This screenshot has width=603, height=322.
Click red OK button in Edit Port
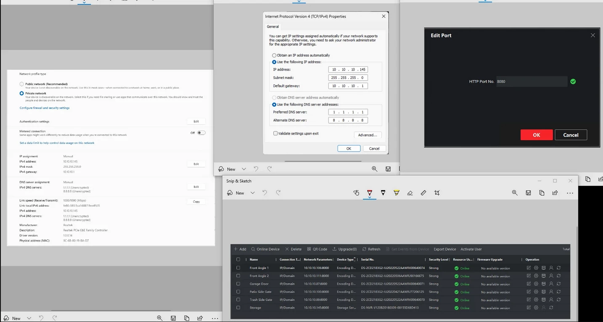(x=536, y=135)
